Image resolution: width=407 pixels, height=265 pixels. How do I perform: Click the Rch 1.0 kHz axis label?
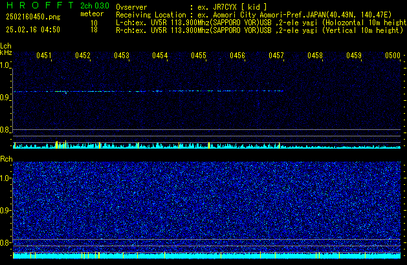5,178
